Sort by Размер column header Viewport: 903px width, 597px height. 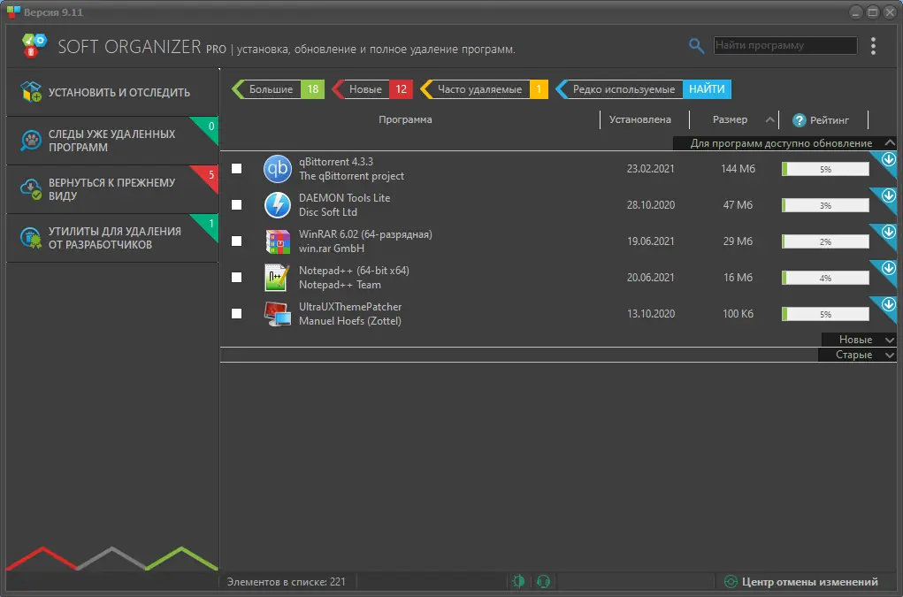click(730, 119)
